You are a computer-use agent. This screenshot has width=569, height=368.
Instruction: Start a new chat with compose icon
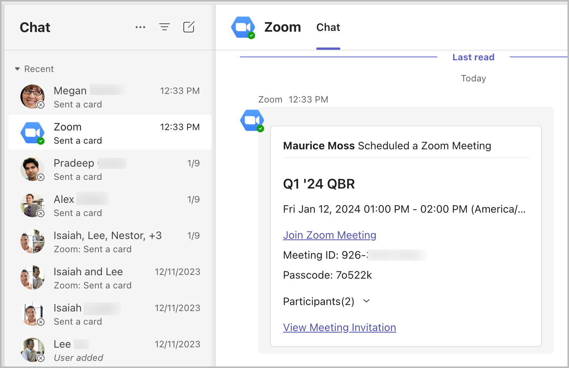click(189, 27)
